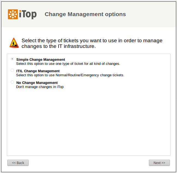This screenshot has height=173, width=177.
Task: Choose the ITIL Change Management radio button
Action: click(x=12, y=70)
